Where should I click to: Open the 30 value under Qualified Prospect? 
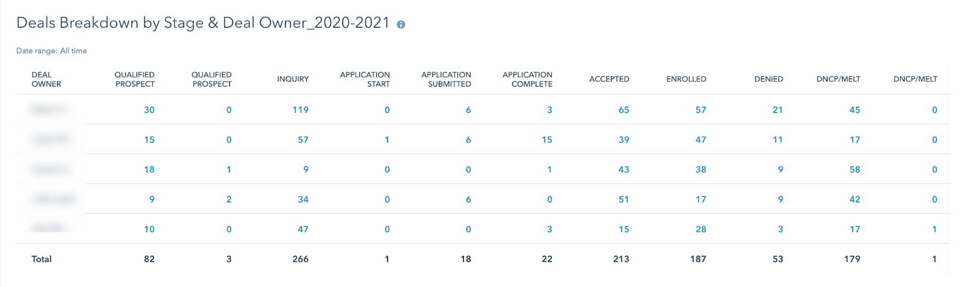[x=149, y=110]
